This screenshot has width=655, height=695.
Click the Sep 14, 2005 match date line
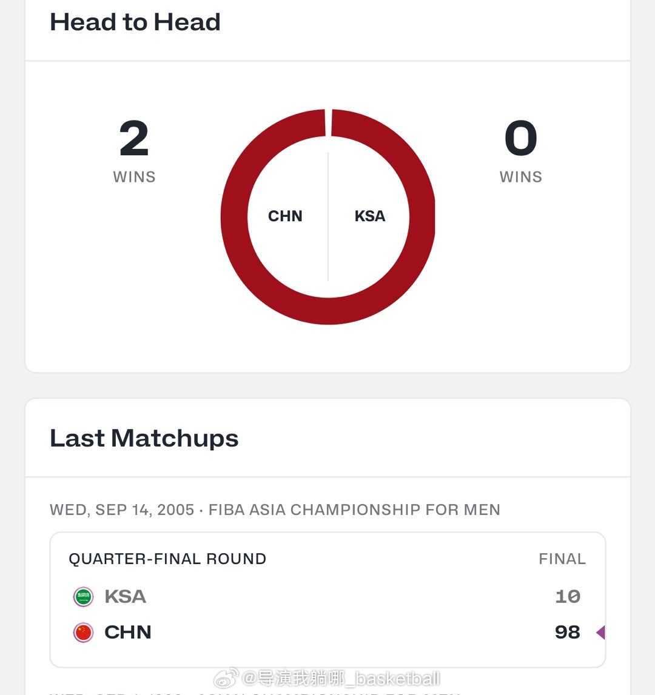(x=275, y=510)
